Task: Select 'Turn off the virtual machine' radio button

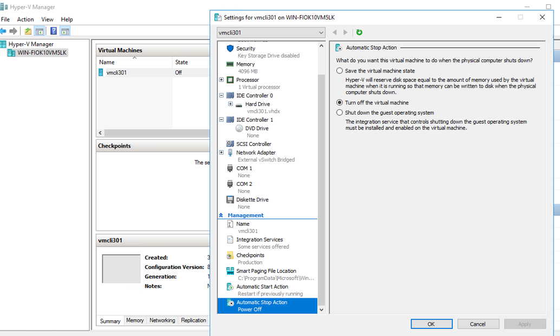Action: (340, 103)
